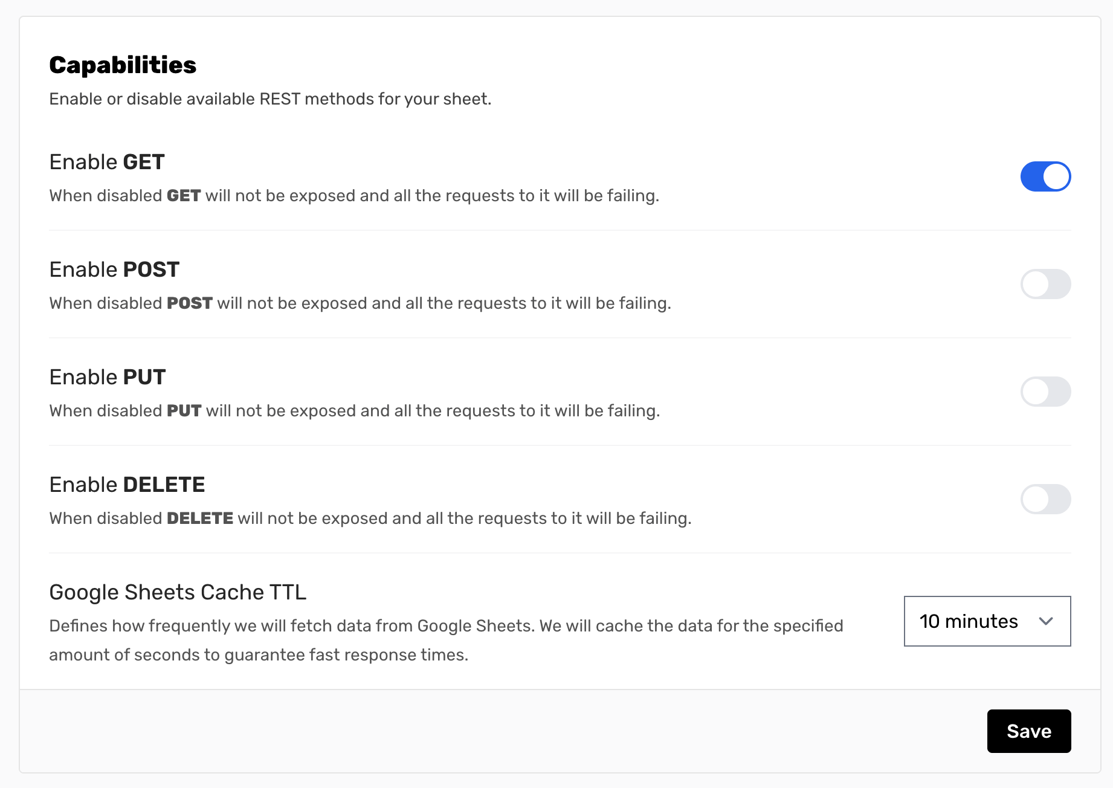Click the 'Google Sheets Cache TTL' title
The height and width of the screenshot is (788, 1113).
pos(178,592)
